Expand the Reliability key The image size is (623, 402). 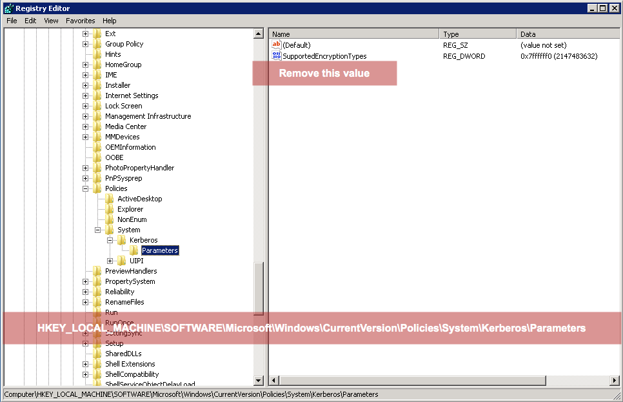pyautogui.click(x=85, y=292)
